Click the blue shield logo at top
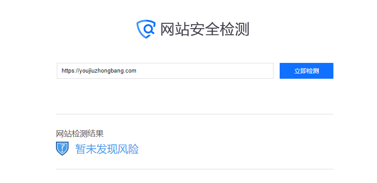This screenshot has height=183, width=377. pyautogui.click(x=146, y=29)
